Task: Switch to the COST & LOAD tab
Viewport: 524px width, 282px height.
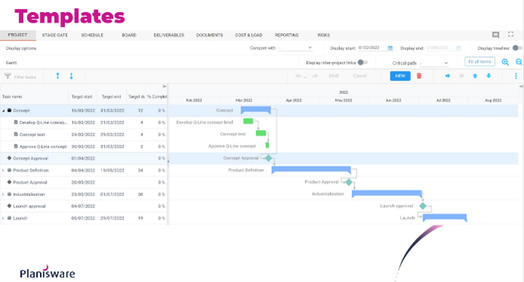Action: point(249,35)
